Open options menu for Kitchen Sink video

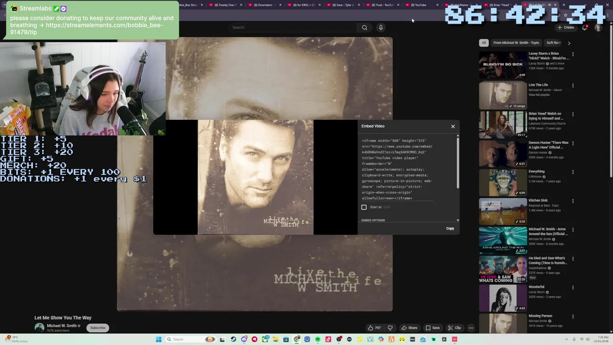(x=573, y=201)
